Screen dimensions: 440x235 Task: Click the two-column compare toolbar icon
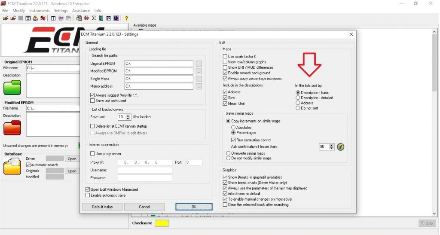[x=28, y=18]
